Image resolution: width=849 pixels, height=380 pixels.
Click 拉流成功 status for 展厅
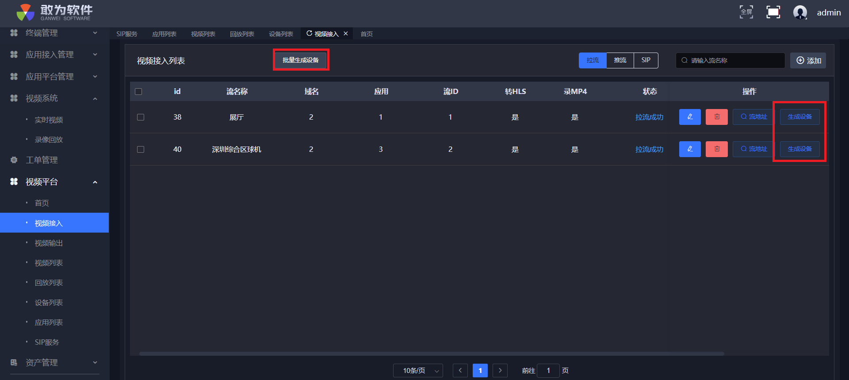coord(650,117)
